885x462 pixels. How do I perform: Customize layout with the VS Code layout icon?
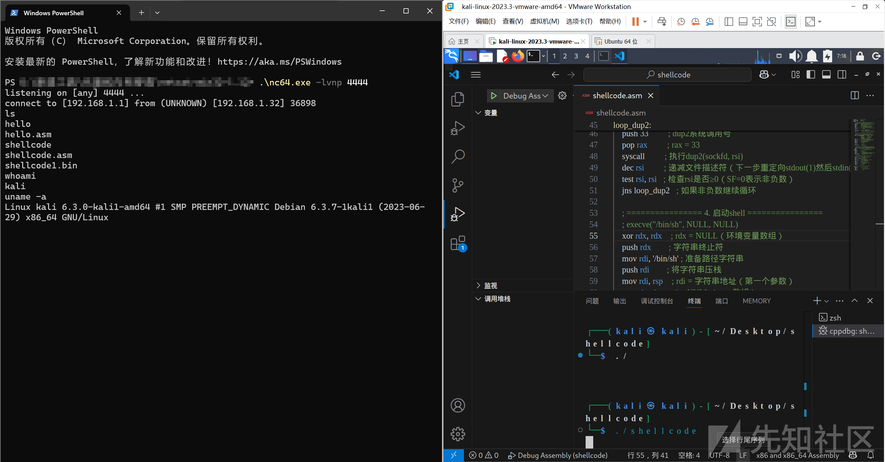tap(795, 75)
